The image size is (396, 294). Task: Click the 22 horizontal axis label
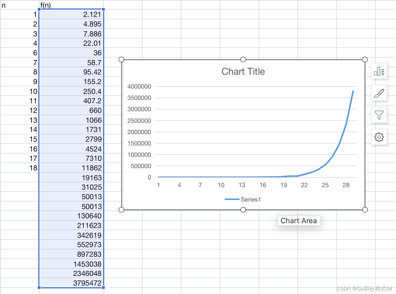click(x=304, y=185)
